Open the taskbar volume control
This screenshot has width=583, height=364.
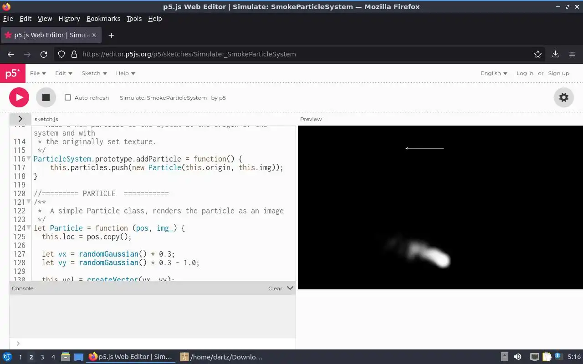(517, 357)
